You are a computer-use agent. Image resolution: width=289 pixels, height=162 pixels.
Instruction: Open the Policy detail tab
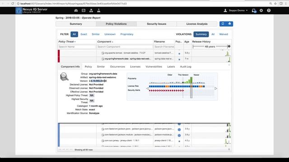(89, 67)
